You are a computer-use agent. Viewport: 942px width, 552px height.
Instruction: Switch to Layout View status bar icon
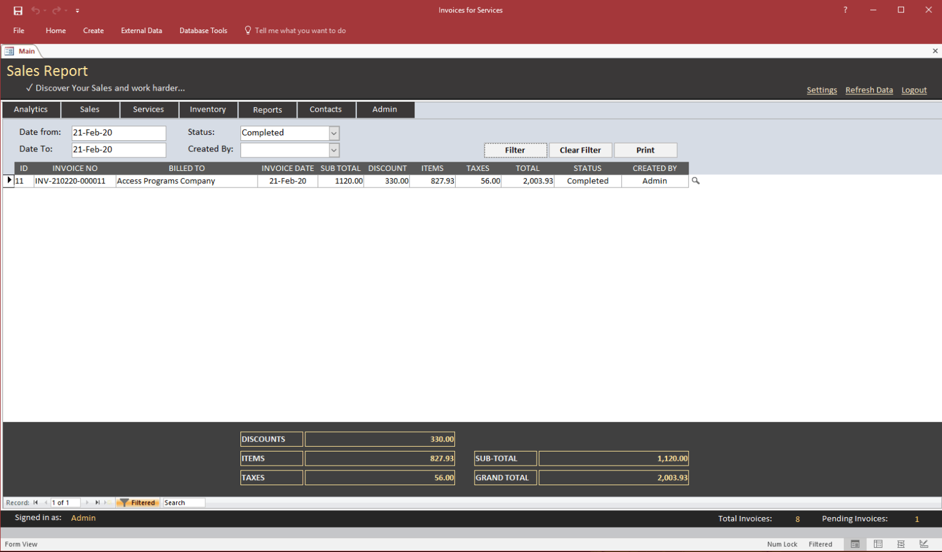pos(901,544)
